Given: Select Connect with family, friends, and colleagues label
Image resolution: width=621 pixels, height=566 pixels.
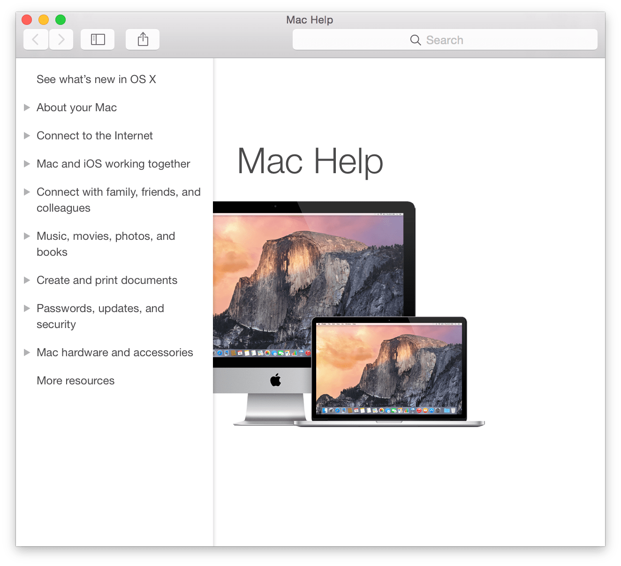Looking at the screenshot, I should coord(119,200).
